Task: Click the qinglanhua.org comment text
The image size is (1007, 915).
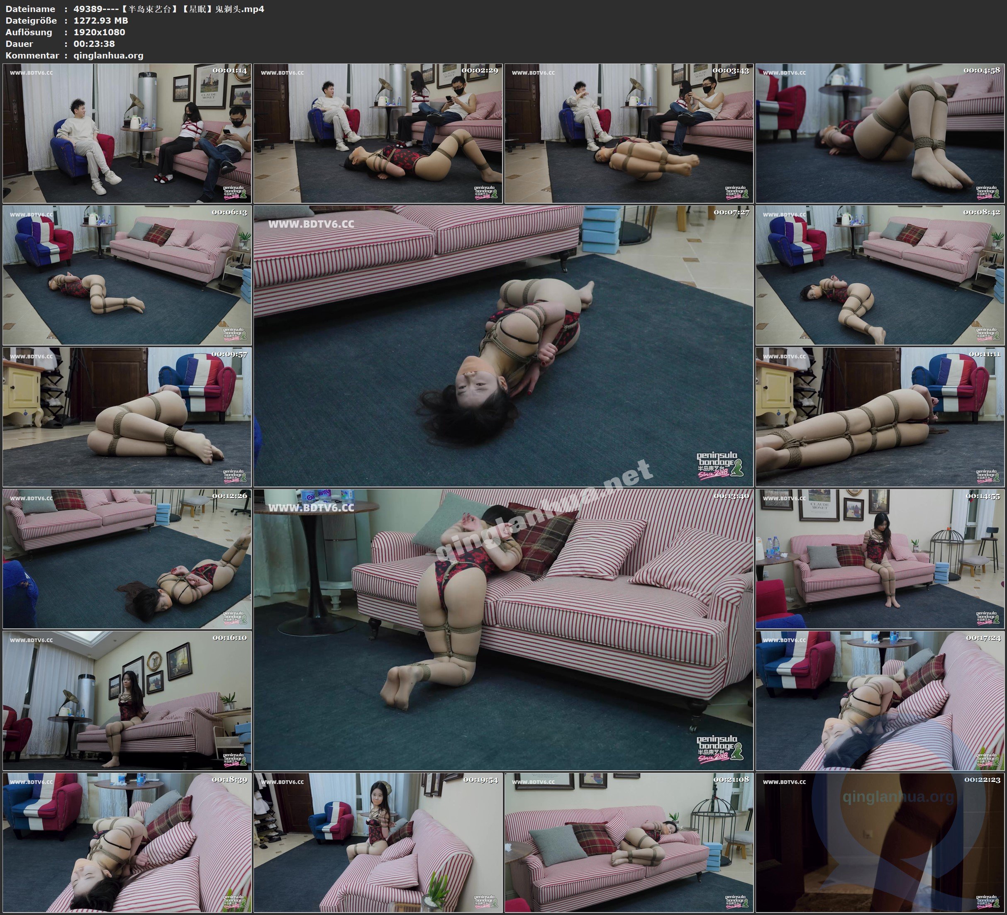Action: click(108, 56)
